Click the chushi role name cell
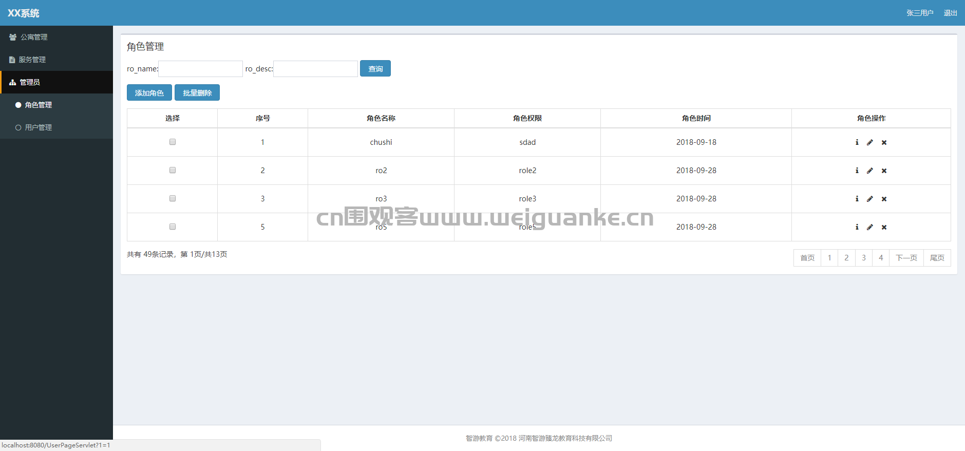The width and height of the screenshot is (965, 451). coord(381,142)
